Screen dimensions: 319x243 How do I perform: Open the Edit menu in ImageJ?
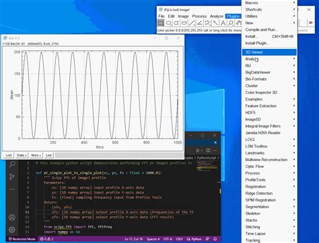(x=171, y=16)
